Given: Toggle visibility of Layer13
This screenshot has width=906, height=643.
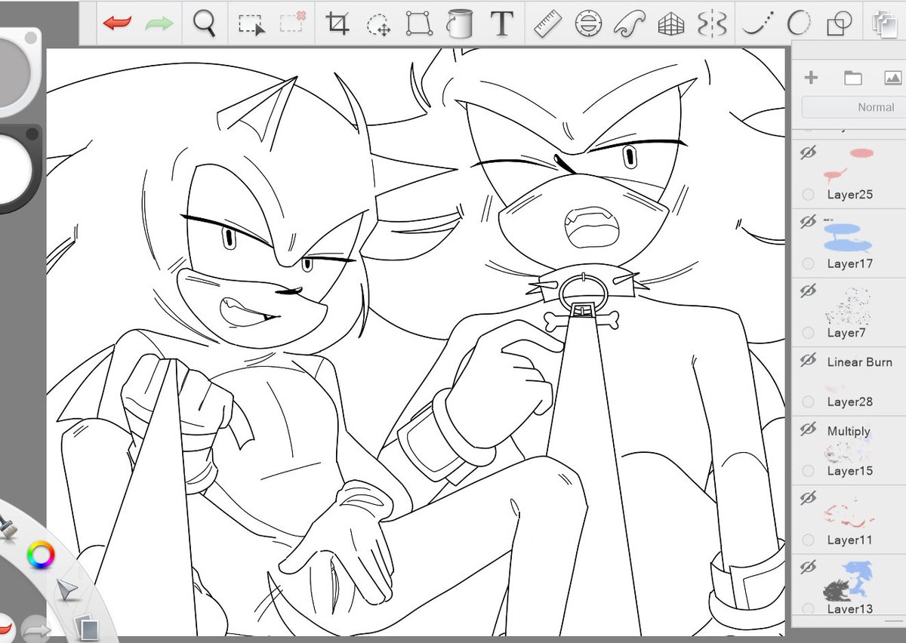Looking at the screenshot, I should tap(809, 566).
